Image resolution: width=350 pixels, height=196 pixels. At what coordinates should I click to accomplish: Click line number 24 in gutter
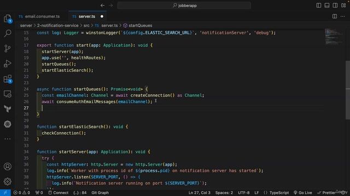coord(26,89)
